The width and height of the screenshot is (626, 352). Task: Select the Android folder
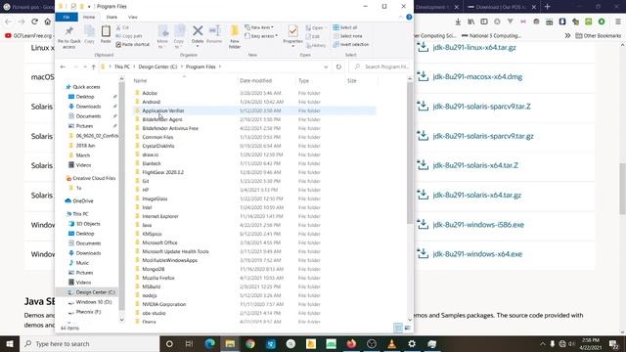tap(151, 102)
